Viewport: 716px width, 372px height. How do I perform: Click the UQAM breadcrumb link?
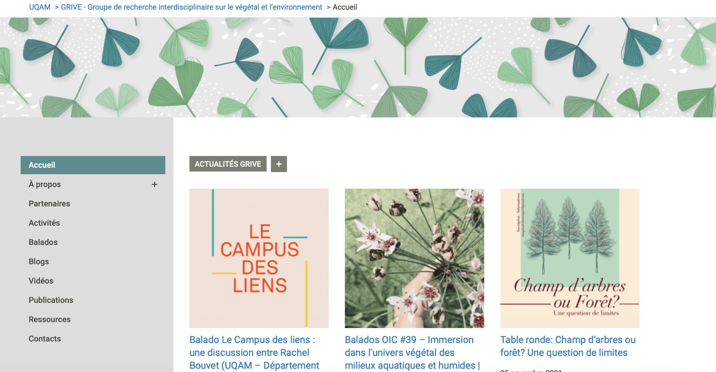pos(40,7)
